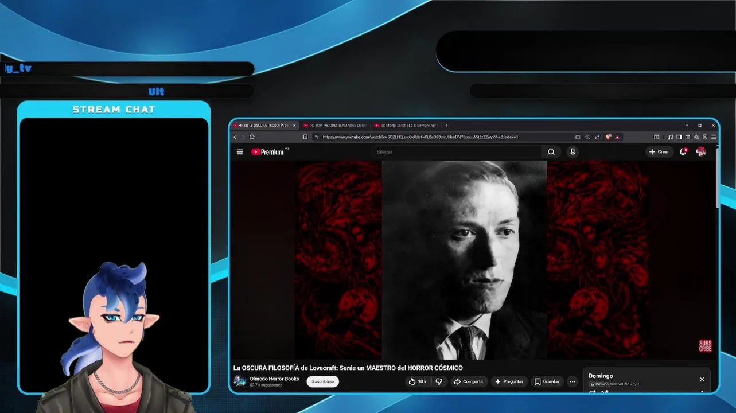Subscribe with the Suscribirse button
Screen dimensions: 736x413
(x=322, y=381)
